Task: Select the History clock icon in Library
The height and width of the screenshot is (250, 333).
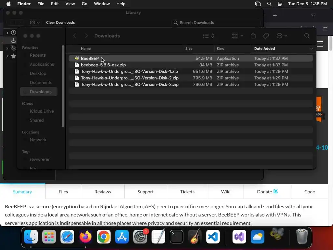Action: pos(13,33)
